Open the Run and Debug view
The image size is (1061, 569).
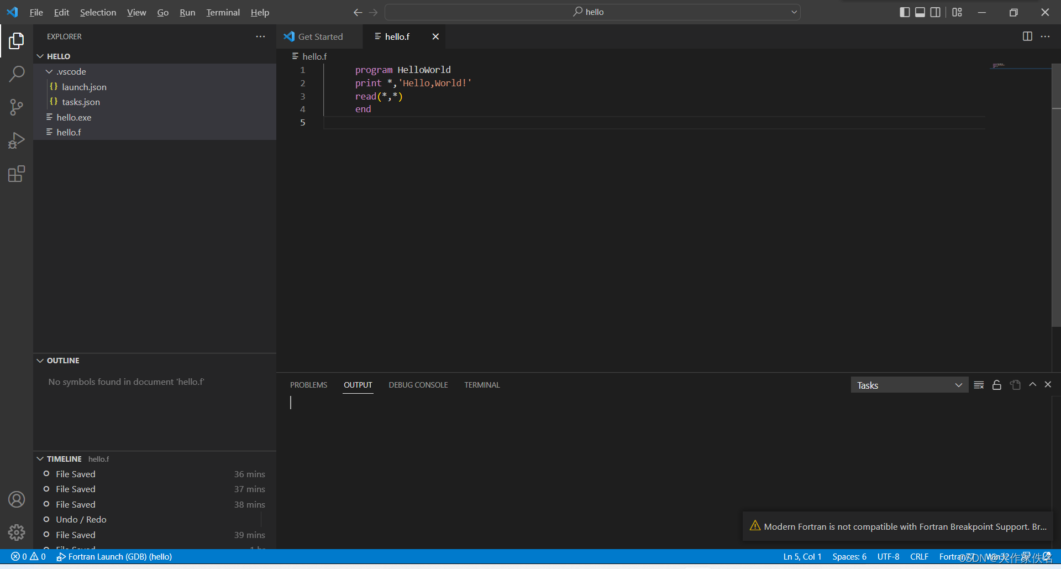(17, 141)
